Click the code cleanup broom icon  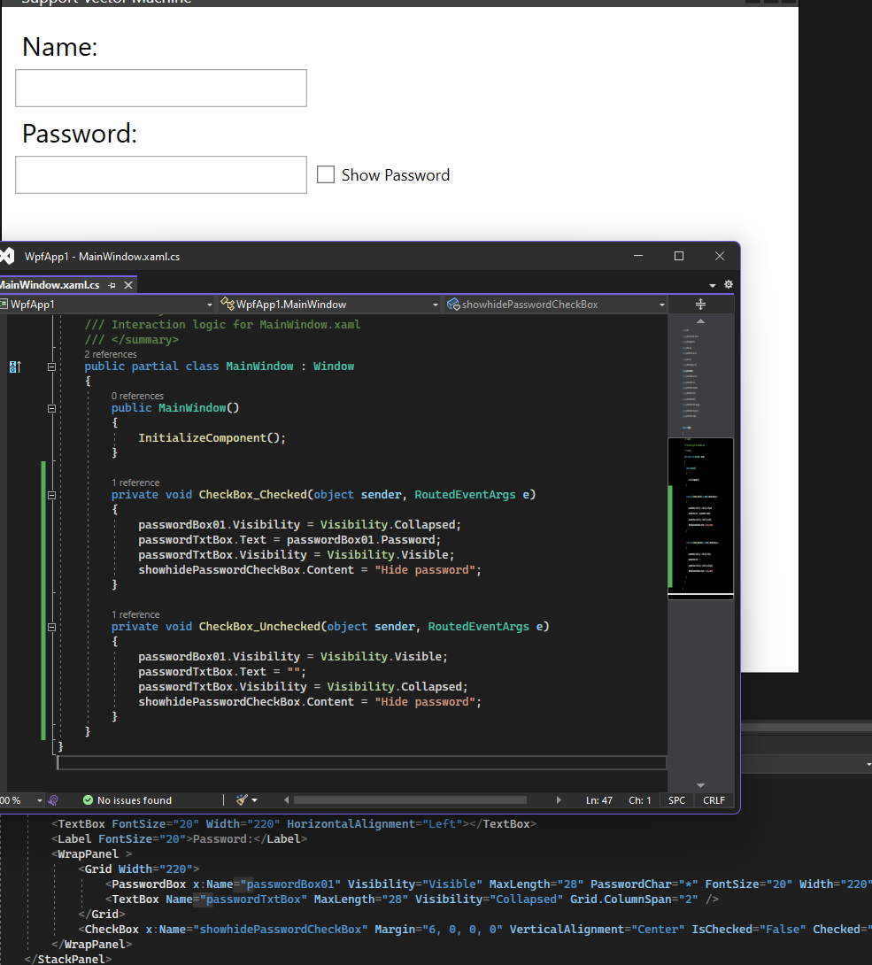tap(242, 800)
